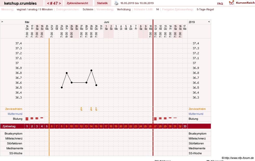Click the Zyklustag row label

(9, 126)
